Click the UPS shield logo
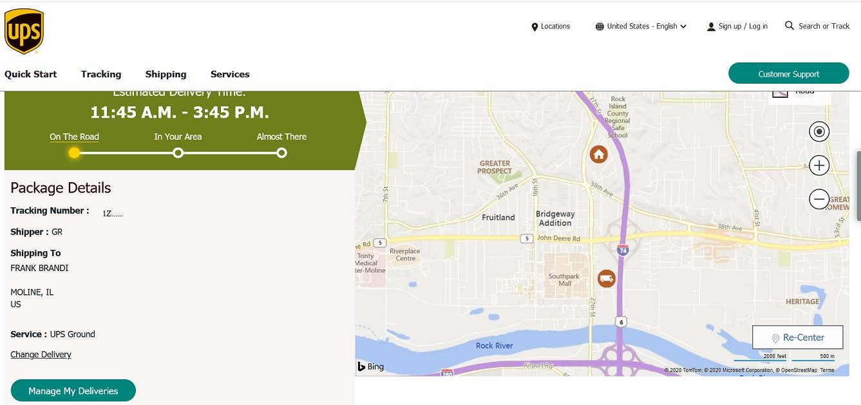The width and height of the screenshot is (861, 405). coord(24,32)
